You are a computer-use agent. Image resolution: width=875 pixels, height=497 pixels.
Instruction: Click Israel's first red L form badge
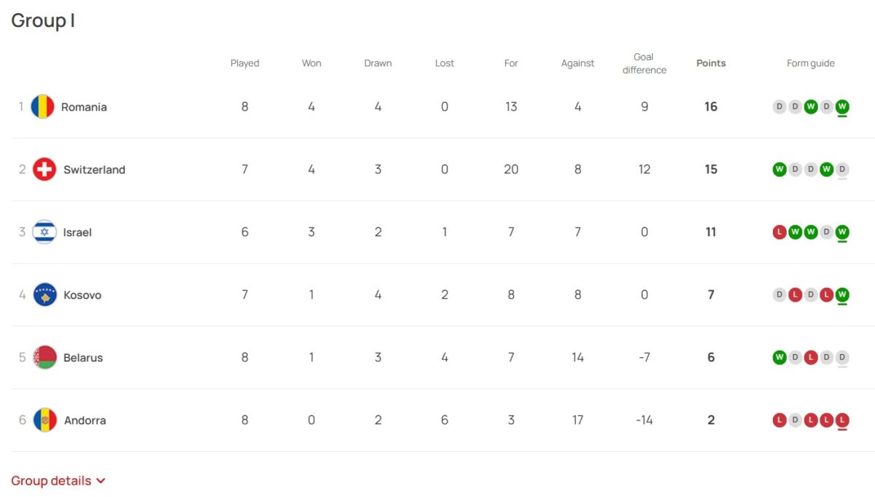[x=779, y=232]
